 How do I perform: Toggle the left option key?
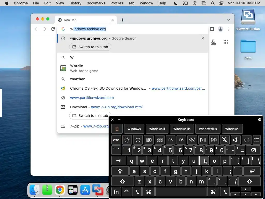tap(137, 192)
